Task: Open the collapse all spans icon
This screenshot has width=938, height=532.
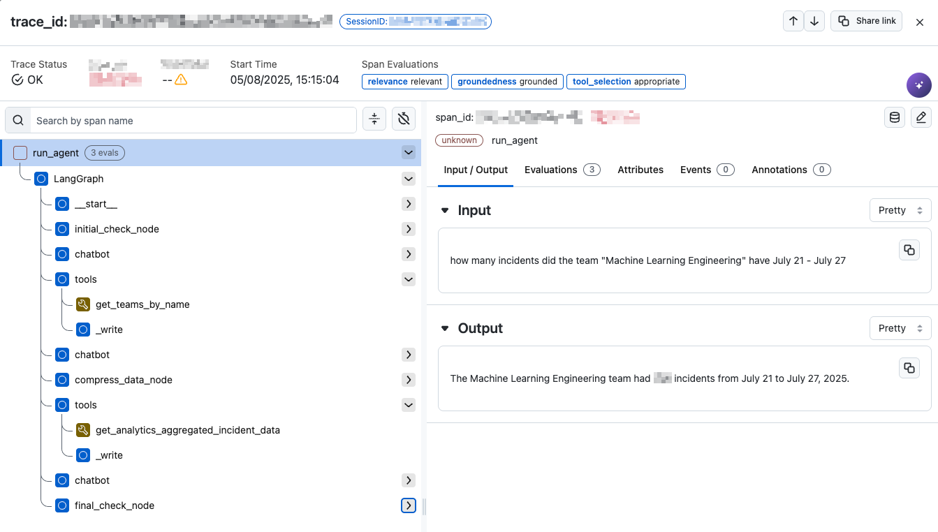Action: click(374, 119)
